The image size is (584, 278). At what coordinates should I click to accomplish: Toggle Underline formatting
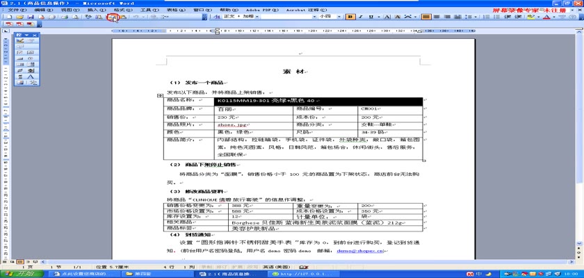[x=371, y=17]
